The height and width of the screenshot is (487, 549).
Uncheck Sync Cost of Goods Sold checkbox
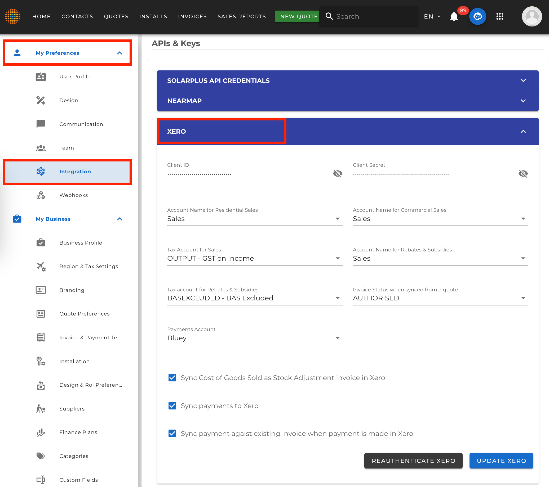[172, 377]
